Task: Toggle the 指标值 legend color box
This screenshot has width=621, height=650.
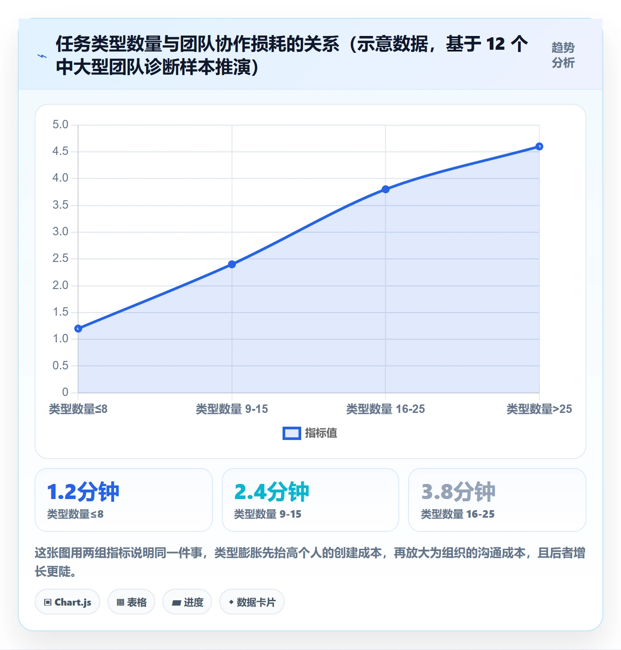Action: tap(292, 433)
